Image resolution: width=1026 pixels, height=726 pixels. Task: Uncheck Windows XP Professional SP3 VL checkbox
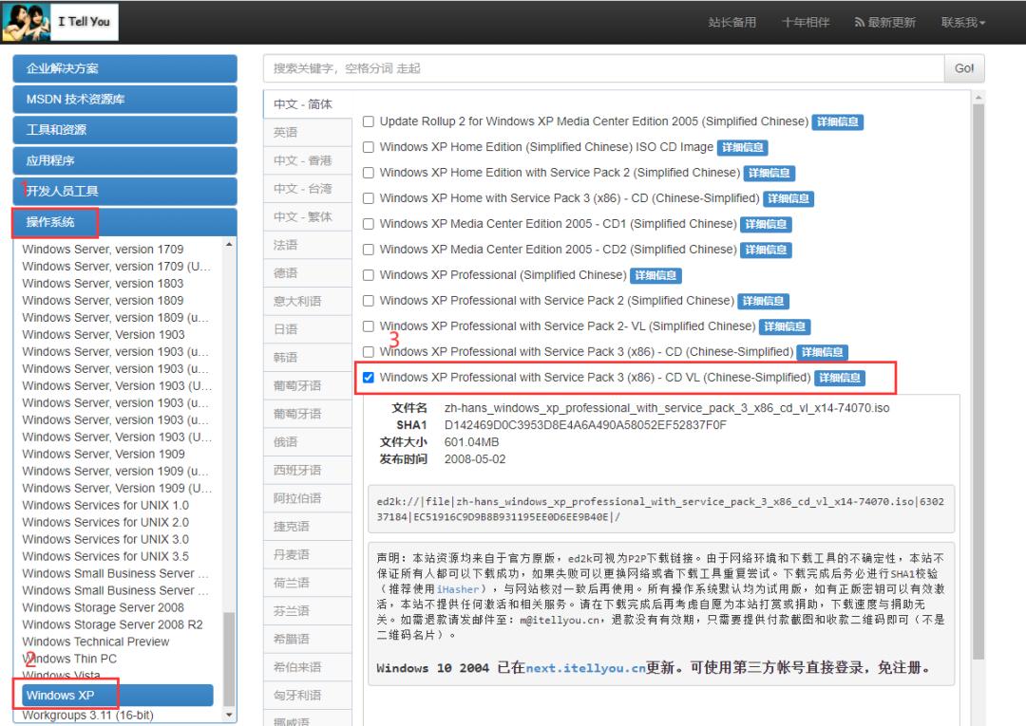click(x=368, y=377)
